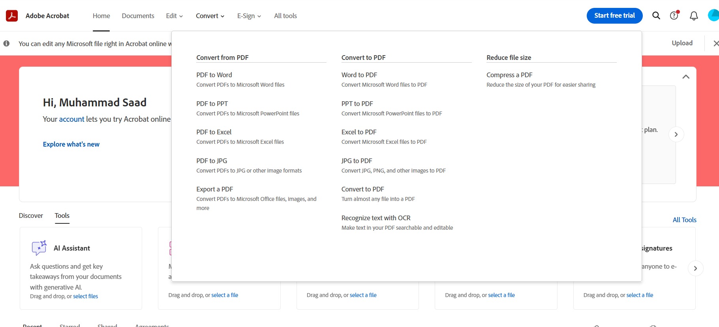719x327 pixels.
Task: Show more tool cards with right arrow
Action: pos(695,268)
